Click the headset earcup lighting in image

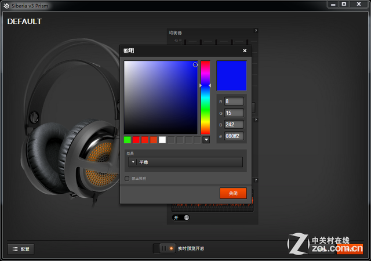(x=101, y=164)
